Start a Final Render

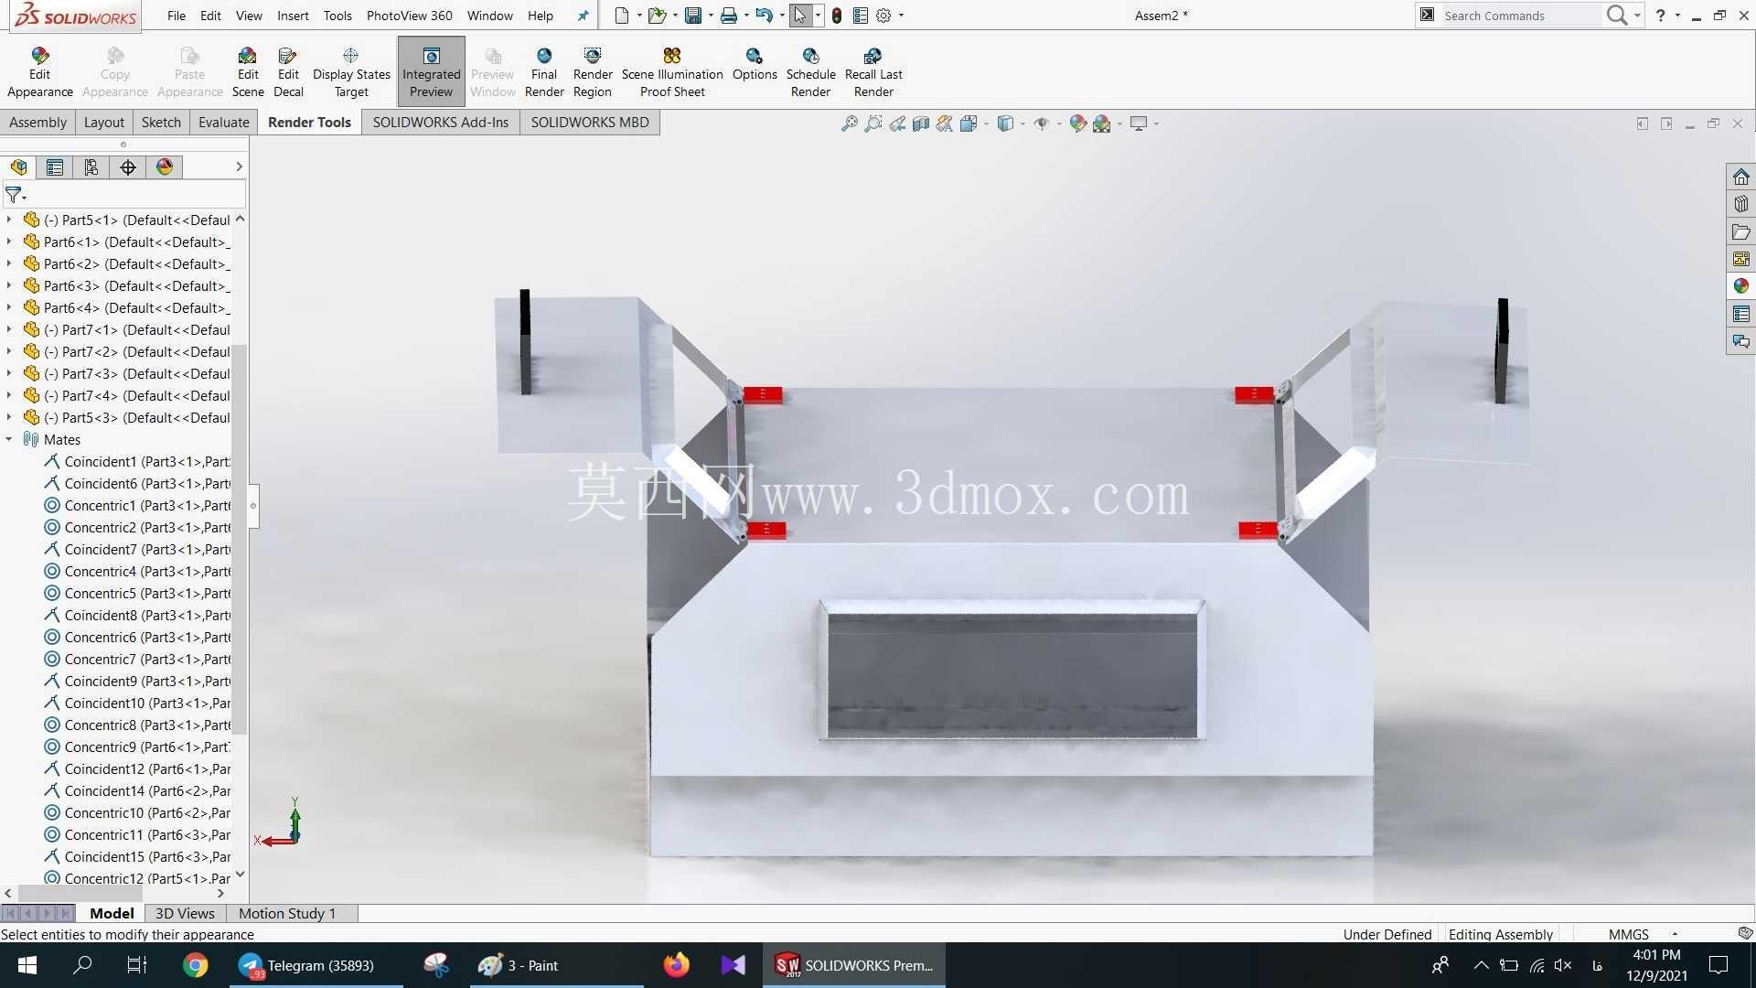click(544, 71)
